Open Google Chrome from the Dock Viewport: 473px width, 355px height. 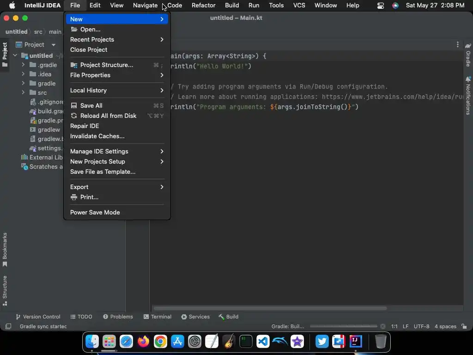pyautogui.click(x=160, y=342)
